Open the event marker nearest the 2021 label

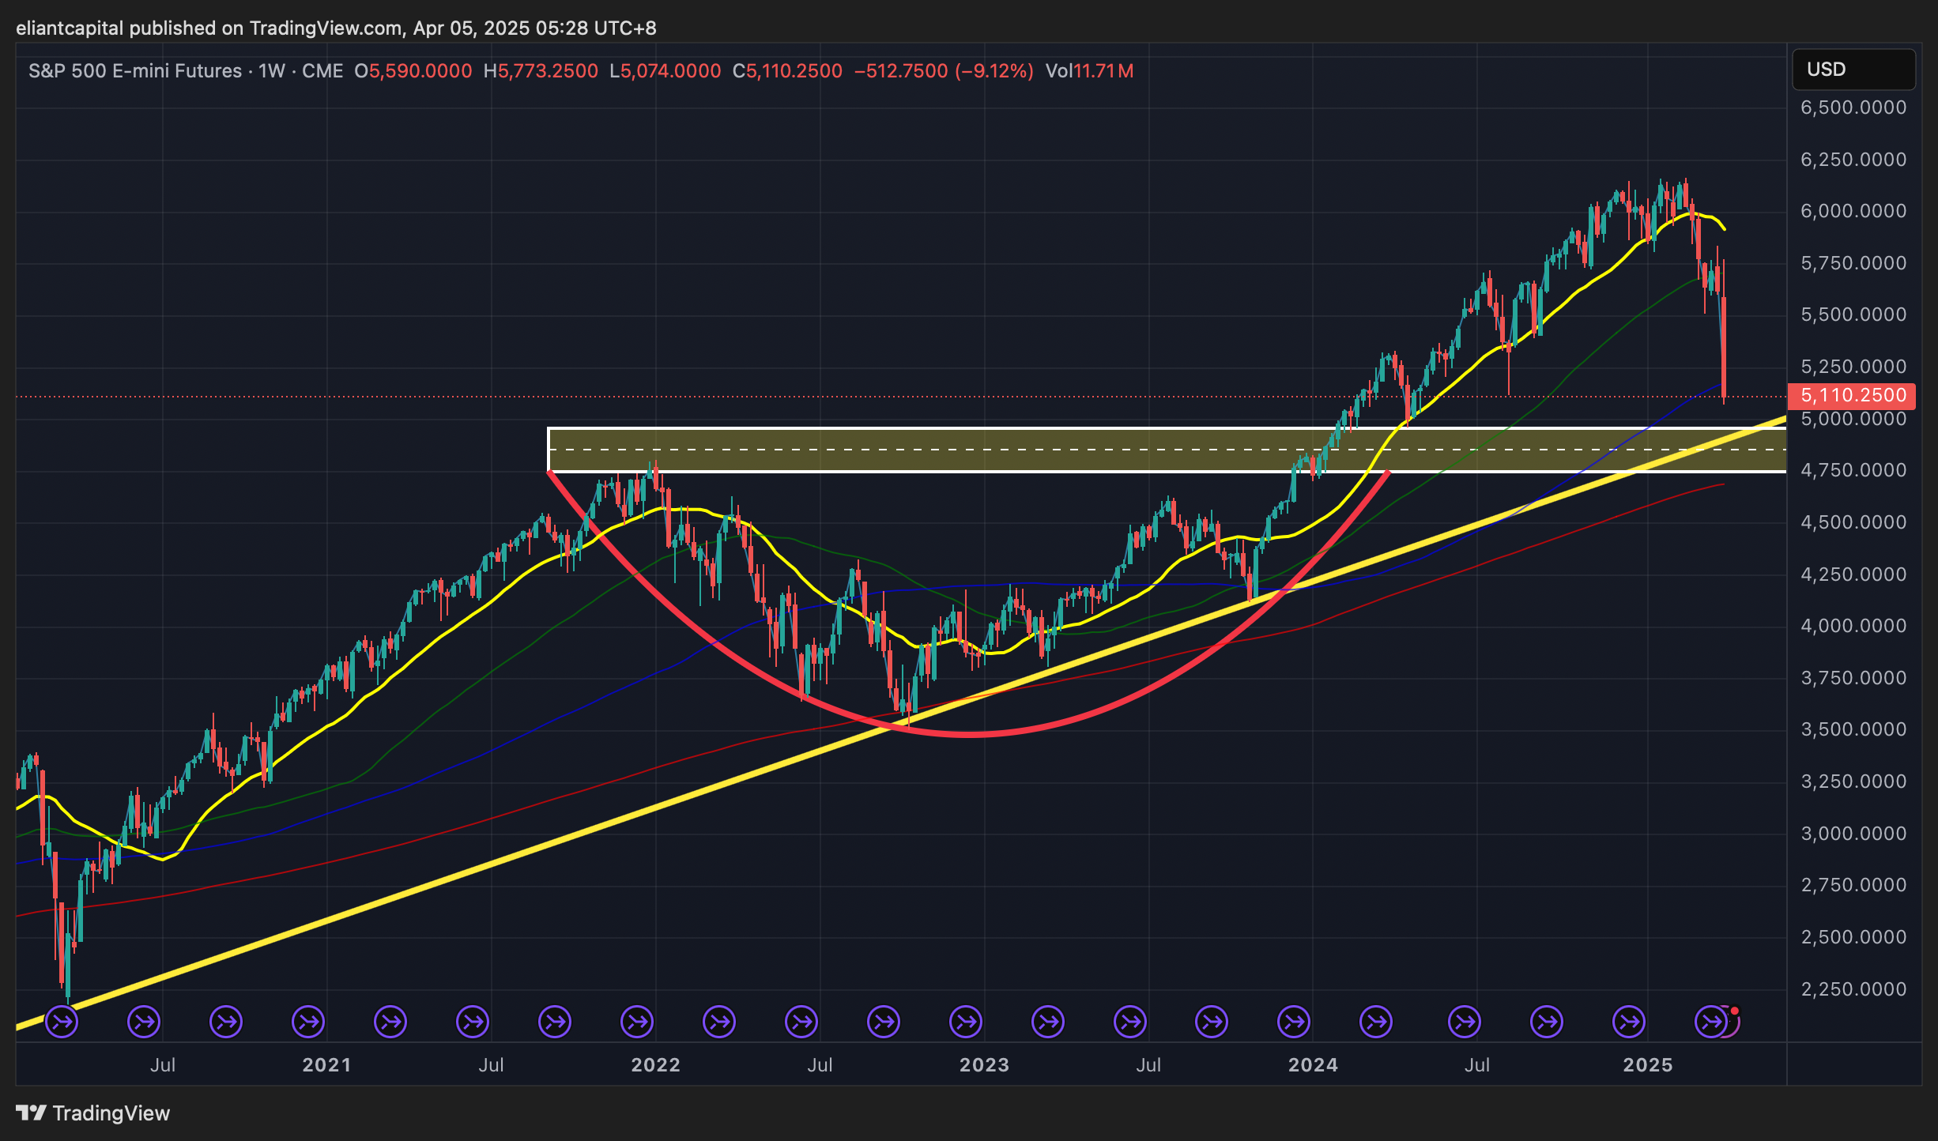[x=308, y=1022]
